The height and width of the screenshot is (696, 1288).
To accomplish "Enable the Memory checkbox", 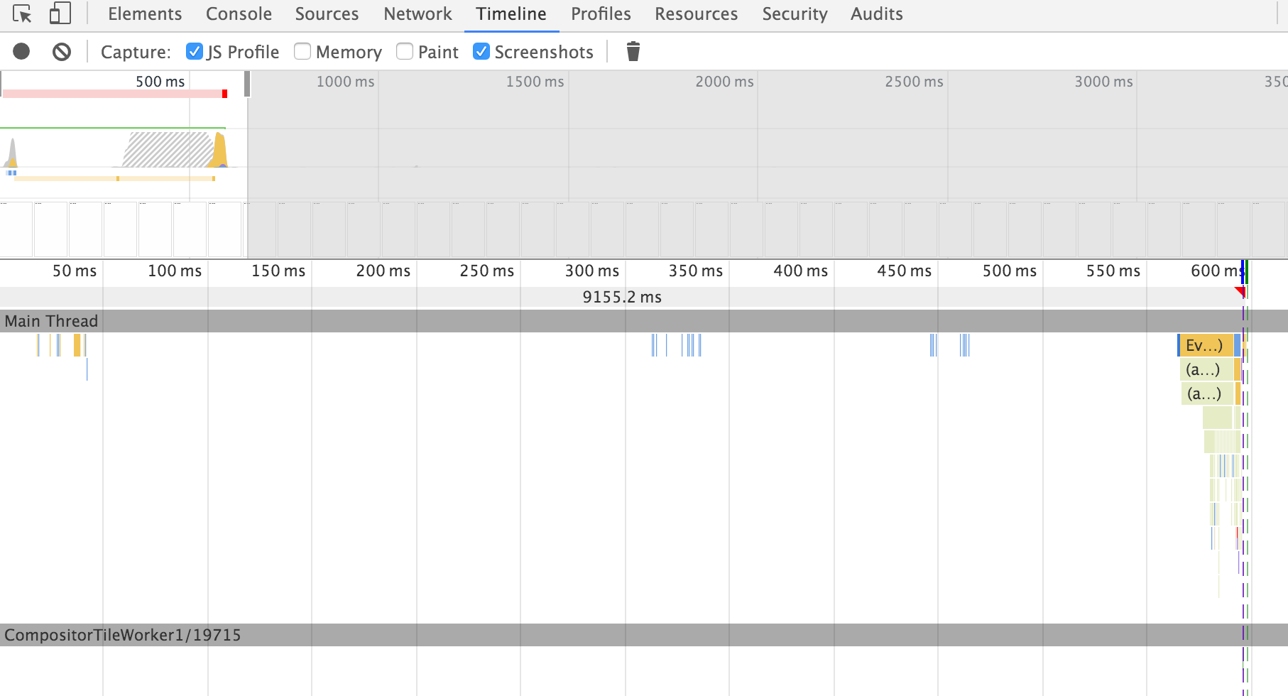I will (x=302, y=51).
